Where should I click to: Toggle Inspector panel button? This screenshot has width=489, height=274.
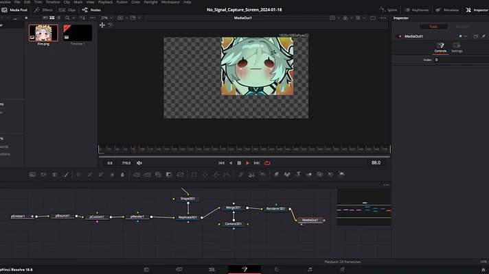[477, 10]
